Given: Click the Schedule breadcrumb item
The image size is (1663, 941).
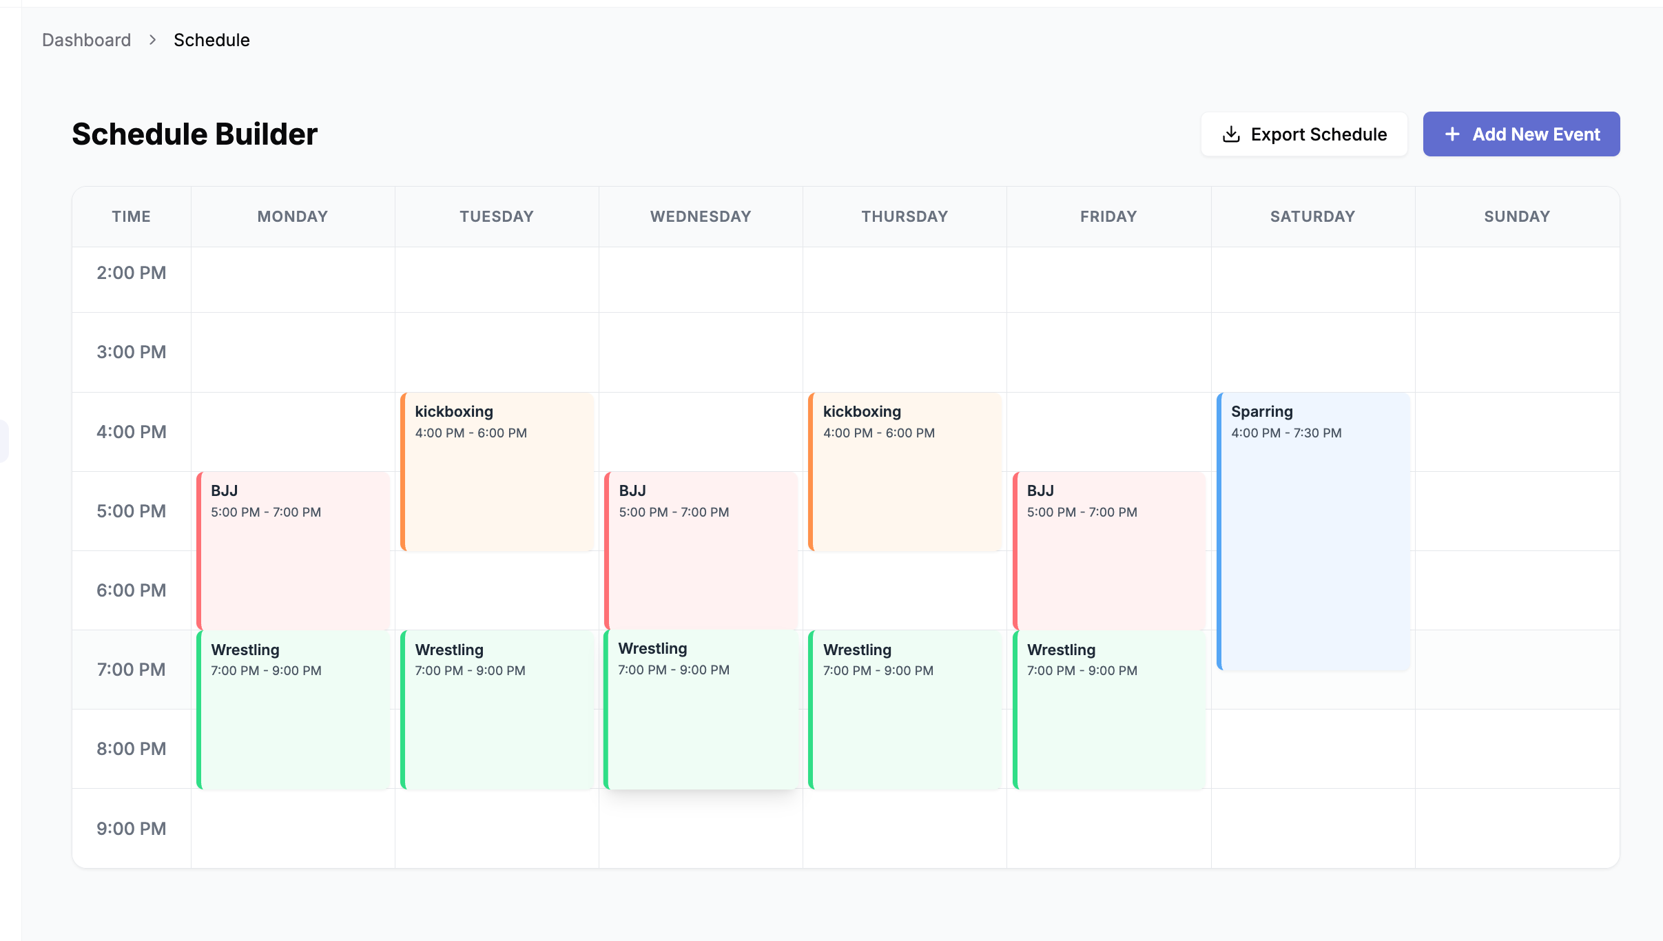Looking at the screenshot, I should click(211, 40).
